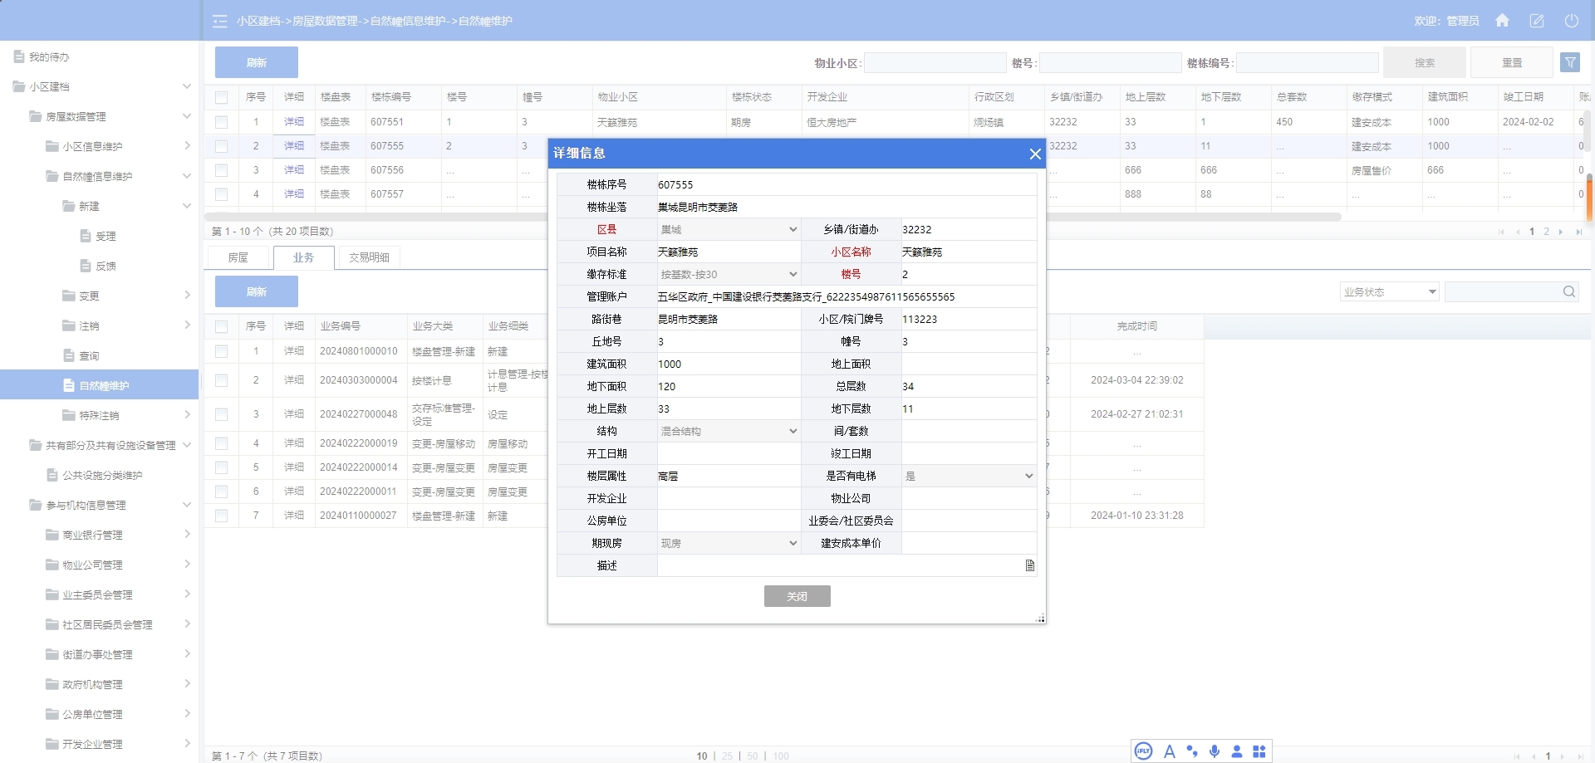
Task: Click the 搜索 button
Action: point(1425,62)
